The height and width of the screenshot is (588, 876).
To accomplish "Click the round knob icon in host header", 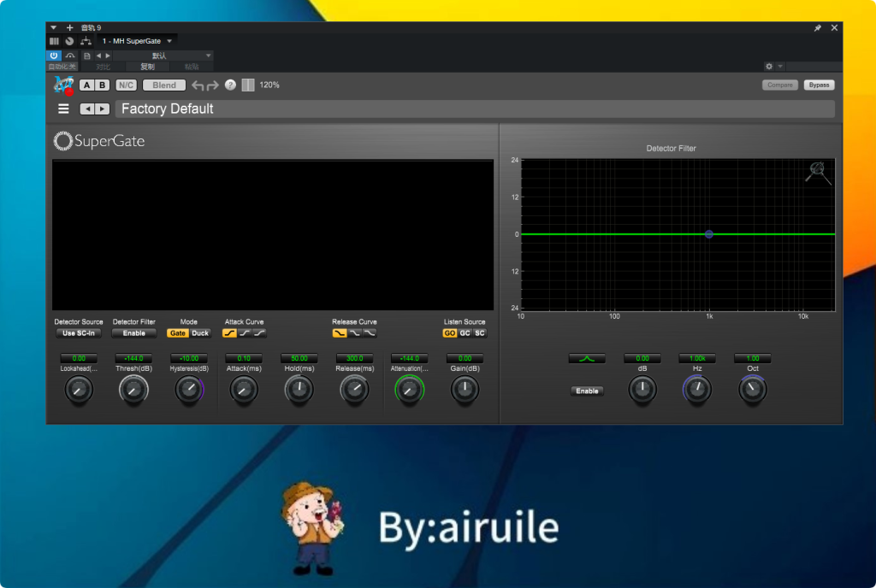I will click(x=69, y=41).
